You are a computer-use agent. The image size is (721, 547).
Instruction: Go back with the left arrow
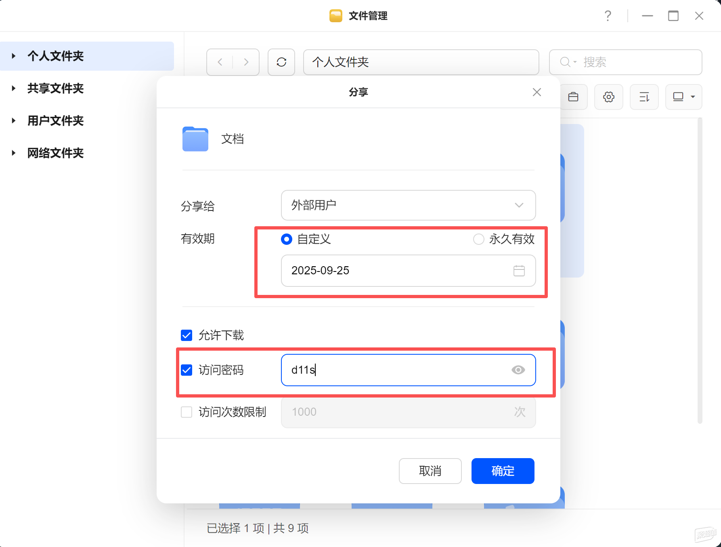(x=220, y=62)
